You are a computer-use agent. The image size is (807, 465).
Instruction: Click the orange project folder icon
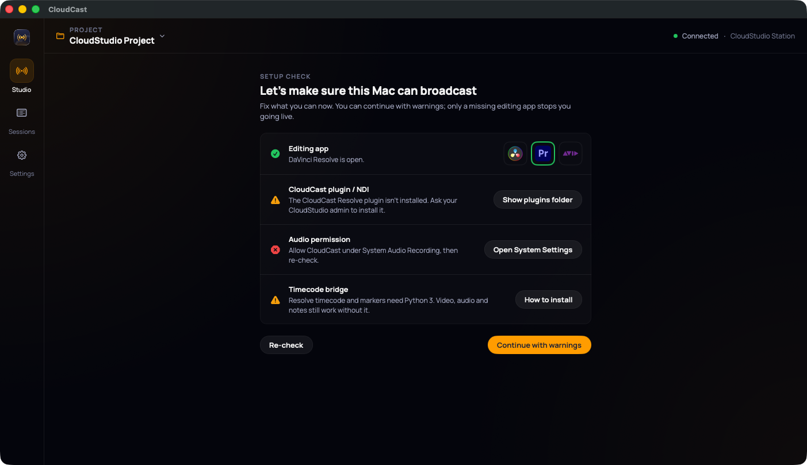click(x=60, y=36)
